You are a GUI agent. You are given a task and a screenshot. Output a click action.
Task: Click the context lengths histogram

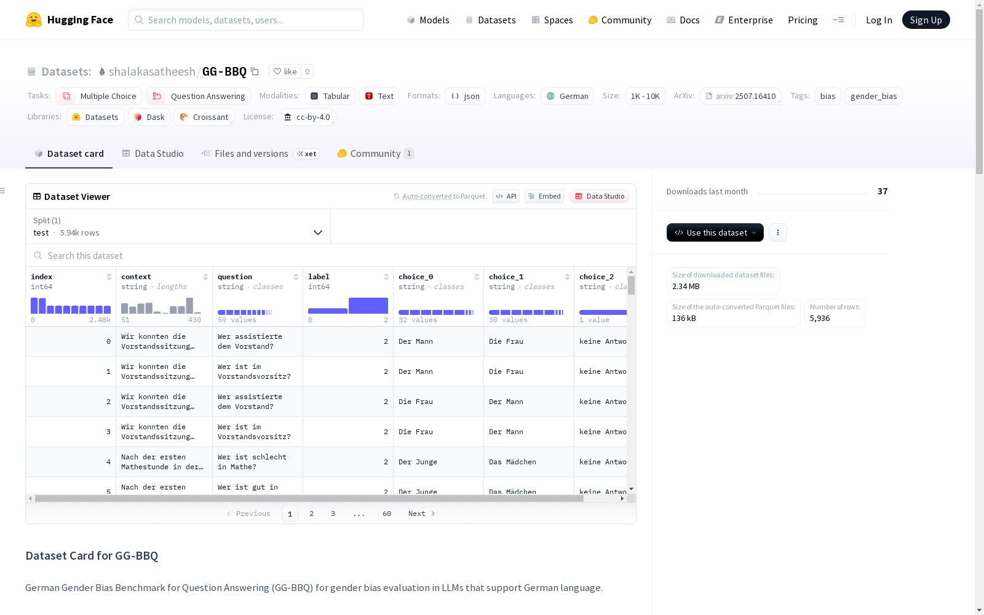point(161,306)
